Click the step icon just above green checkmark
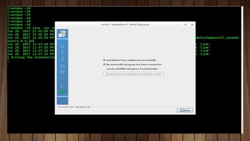The height and width of the screenshot is (141, 250). coord(62,85)
